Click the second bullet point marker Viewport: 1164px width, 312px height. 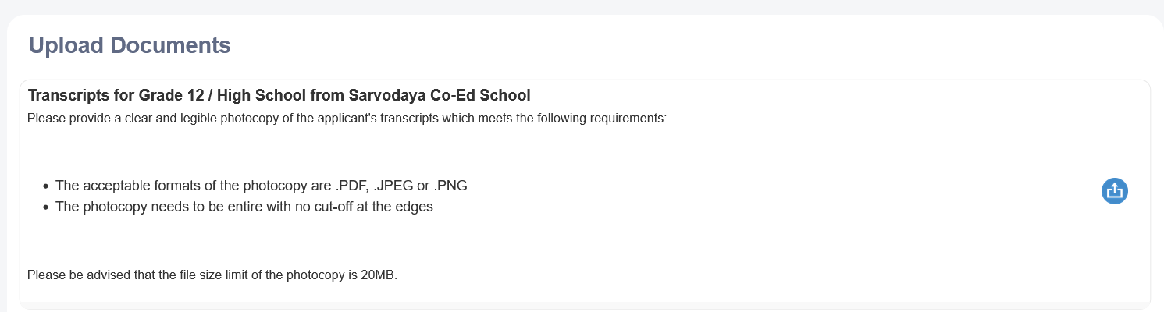(x=46, y=207)
